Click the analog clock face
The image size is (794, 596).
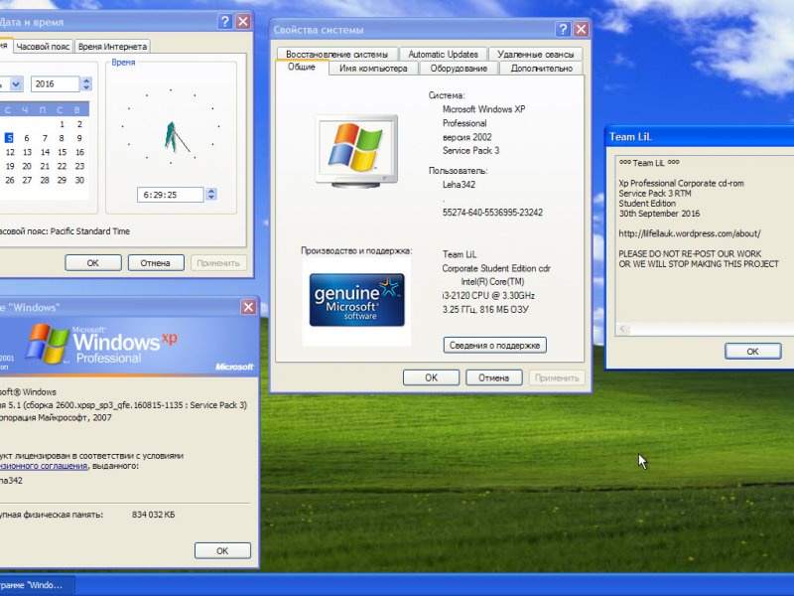(x=171, y=127)
